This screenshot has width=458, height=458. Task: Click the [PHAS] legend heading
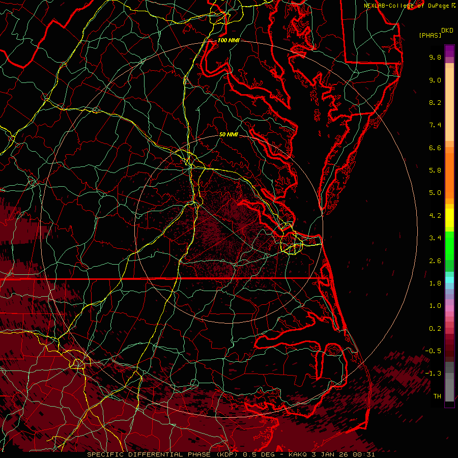pos(430,35)
